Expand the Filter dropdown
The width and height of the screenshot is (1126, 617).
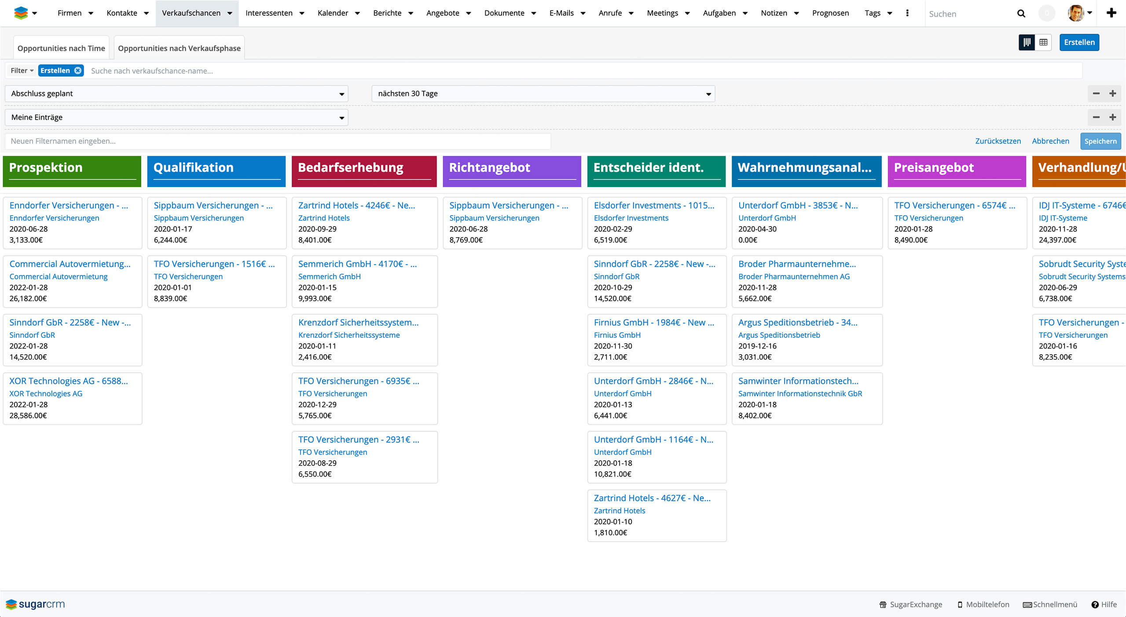point(22,70)
